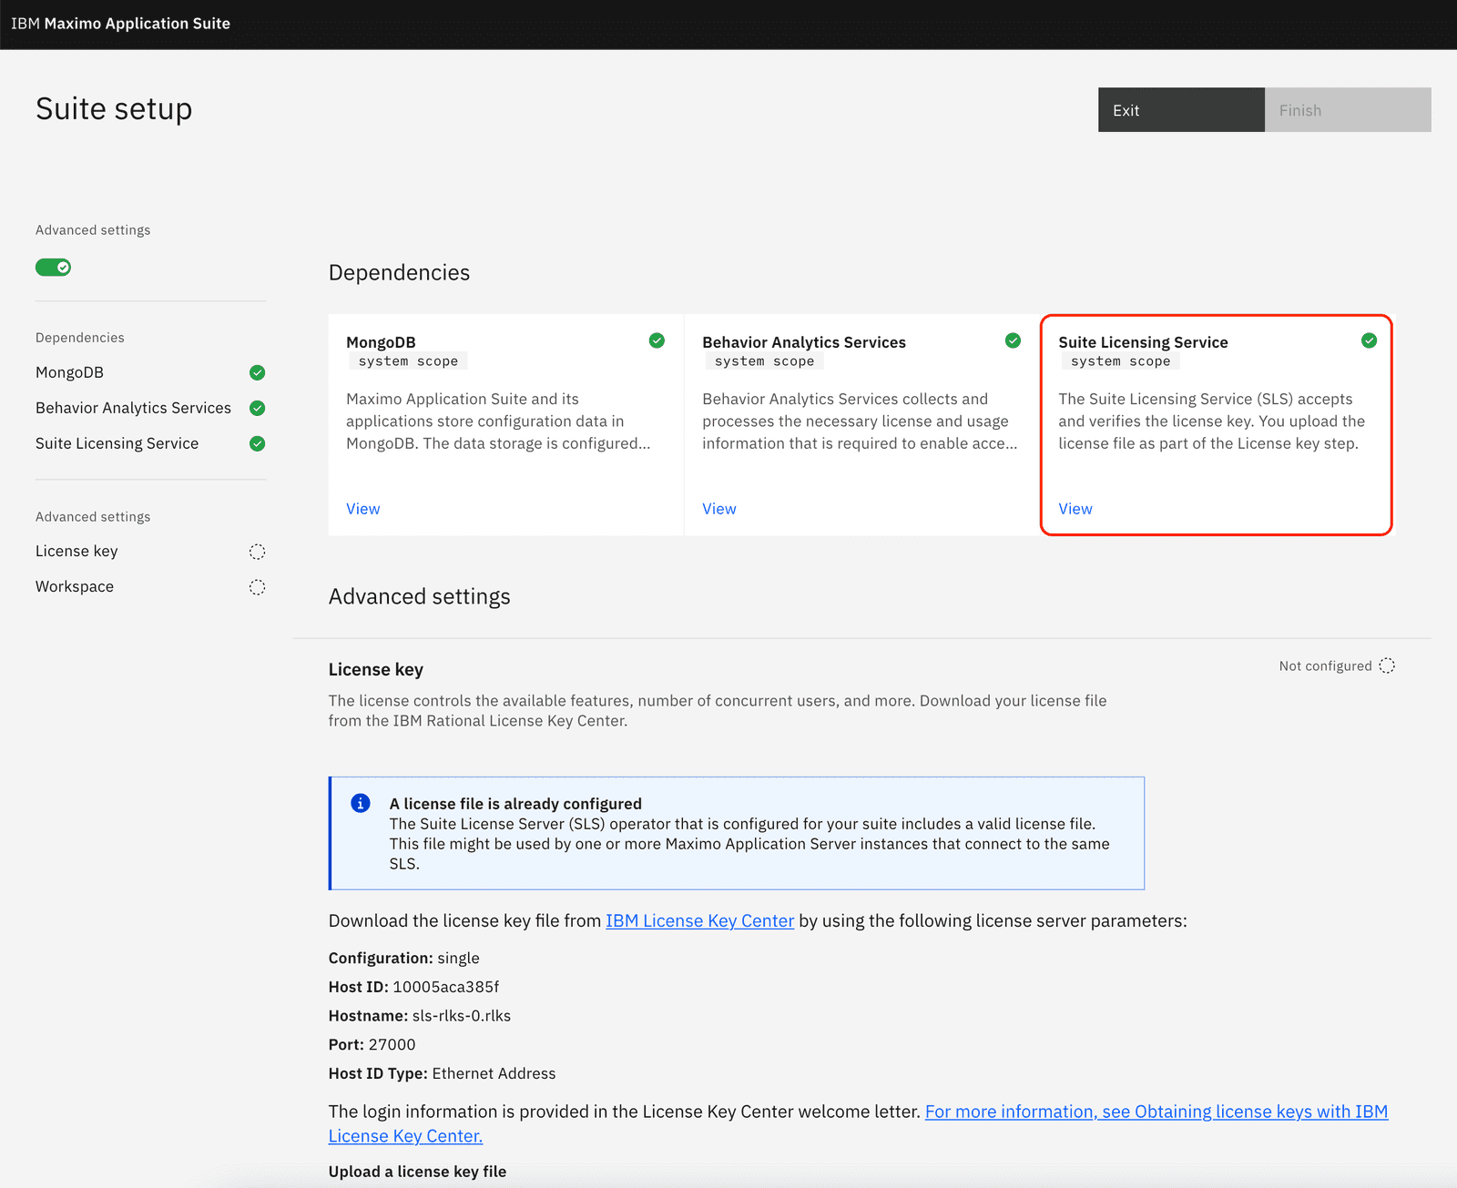Image resolution: width=1457 pixels, height=1188 pixels.
Task: Select Behavior Analytics Services in the sidebar
Action: (133, 408)
